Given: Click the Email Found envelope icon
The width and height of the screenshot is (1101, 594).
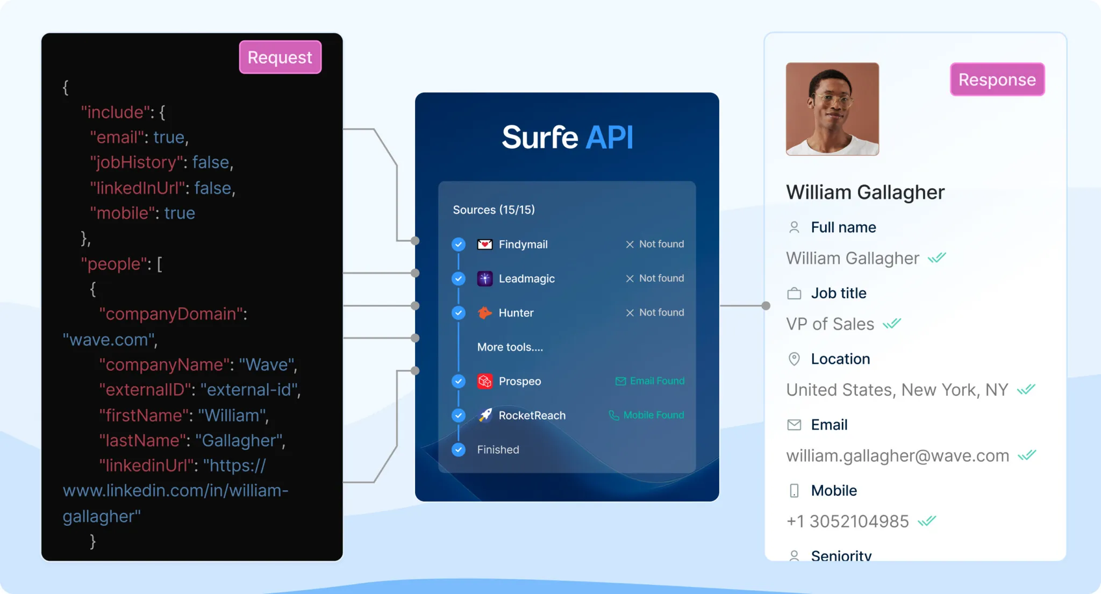Looking at the screenshot, I should coord(621,381).
